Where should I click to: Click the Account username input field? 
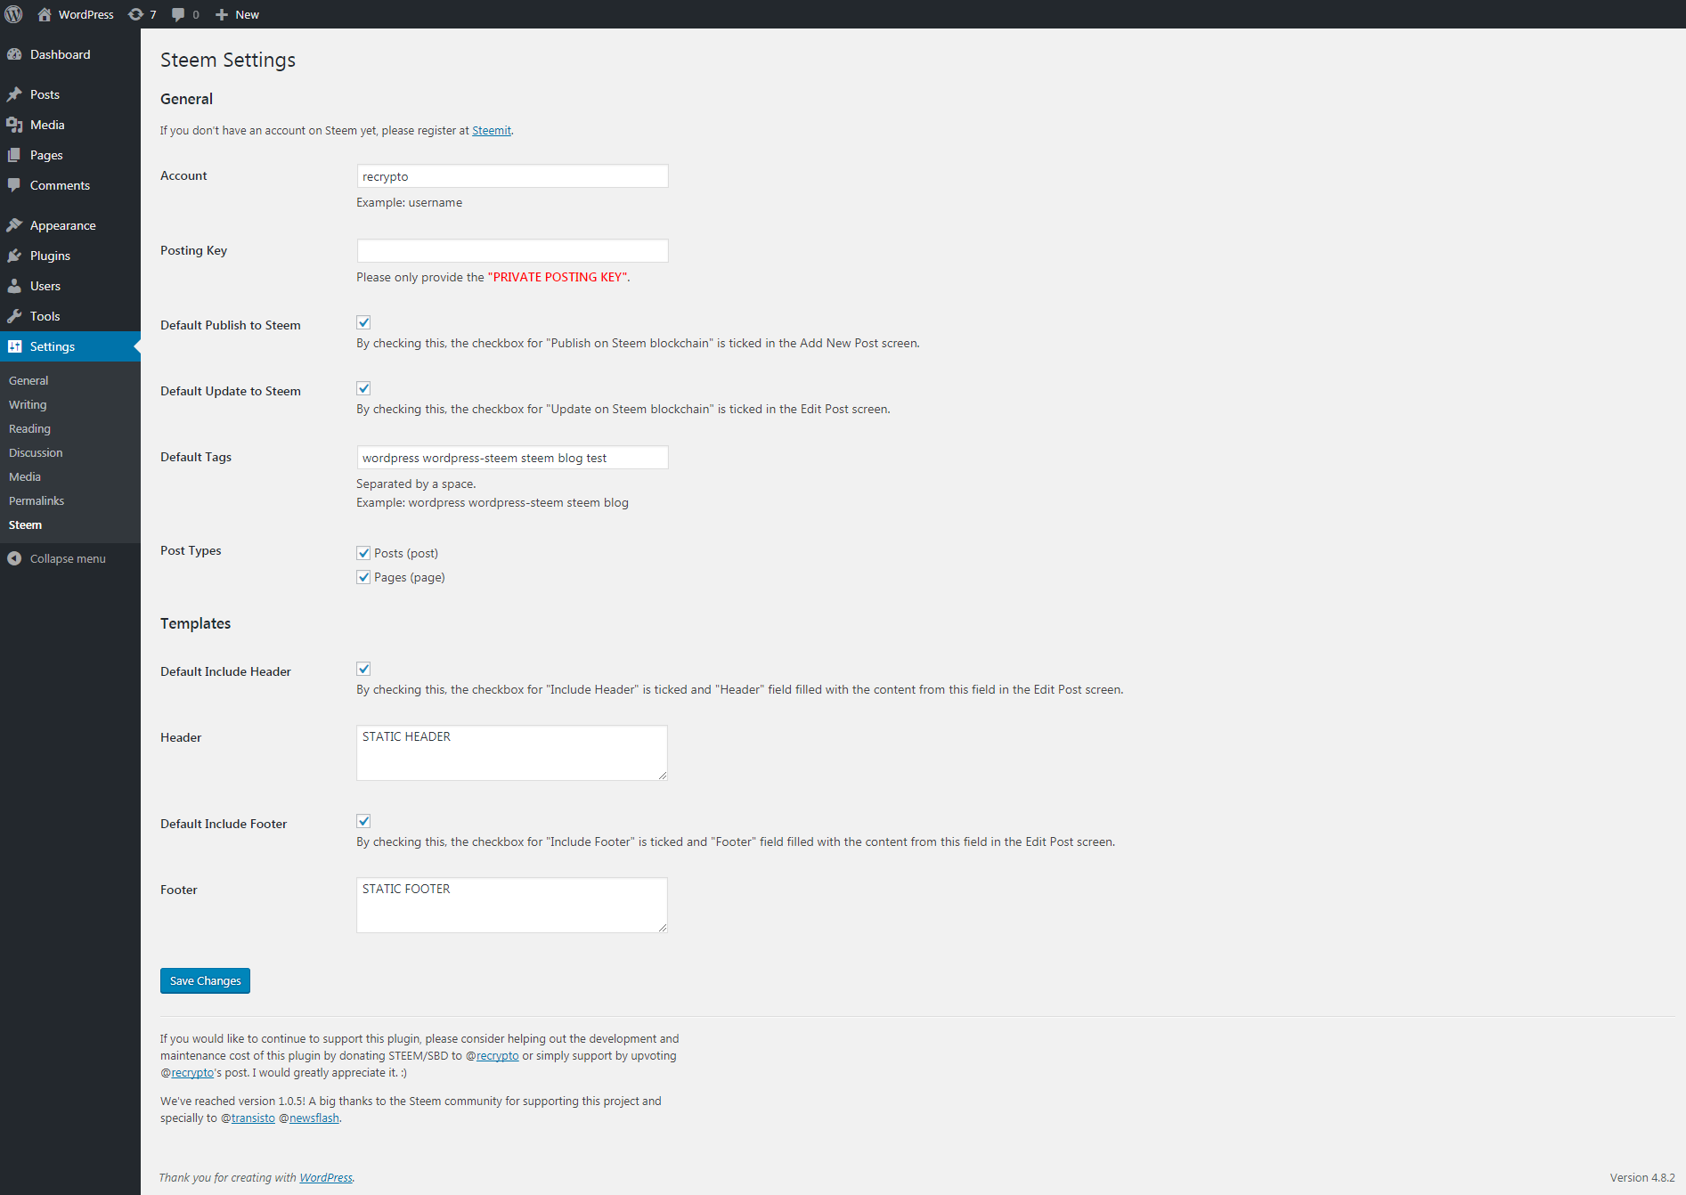[x=512, y=176]
